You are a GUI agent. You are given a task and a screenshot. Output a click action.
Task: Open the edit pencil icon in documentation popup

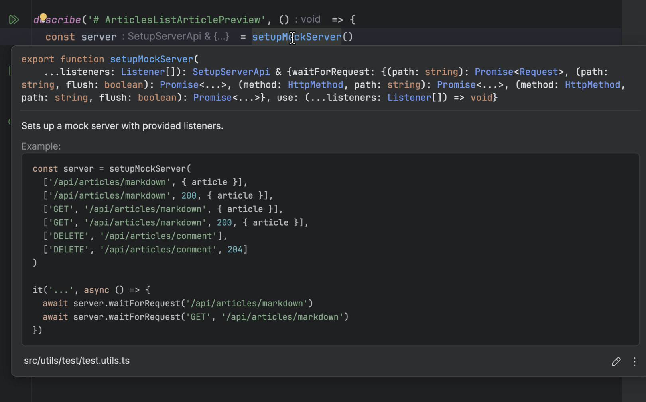[x=616, y=361]
